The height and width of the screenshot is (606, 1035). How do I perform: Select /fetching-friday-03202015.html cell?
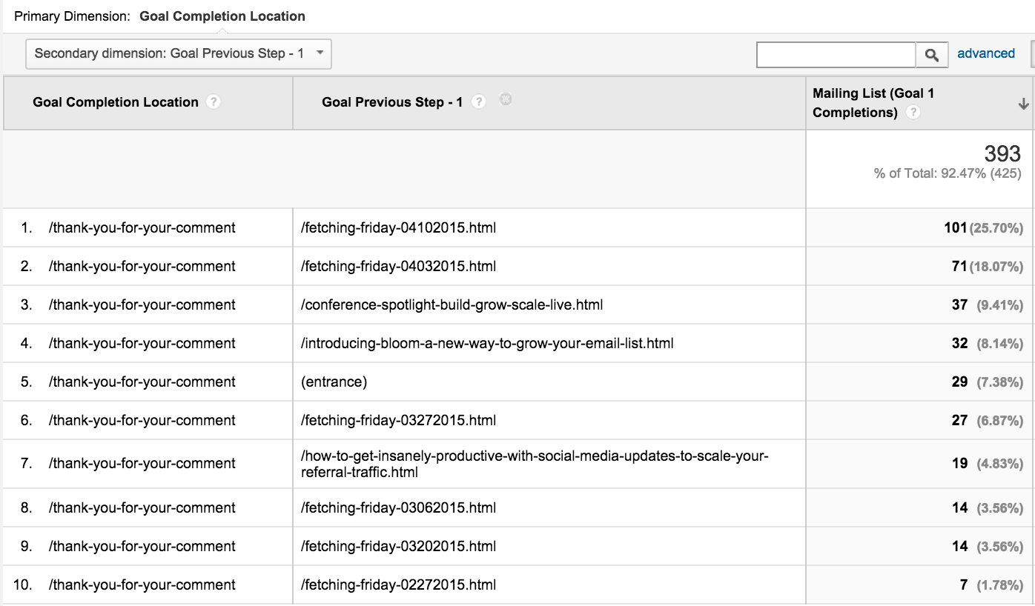(x=398, y=547)
